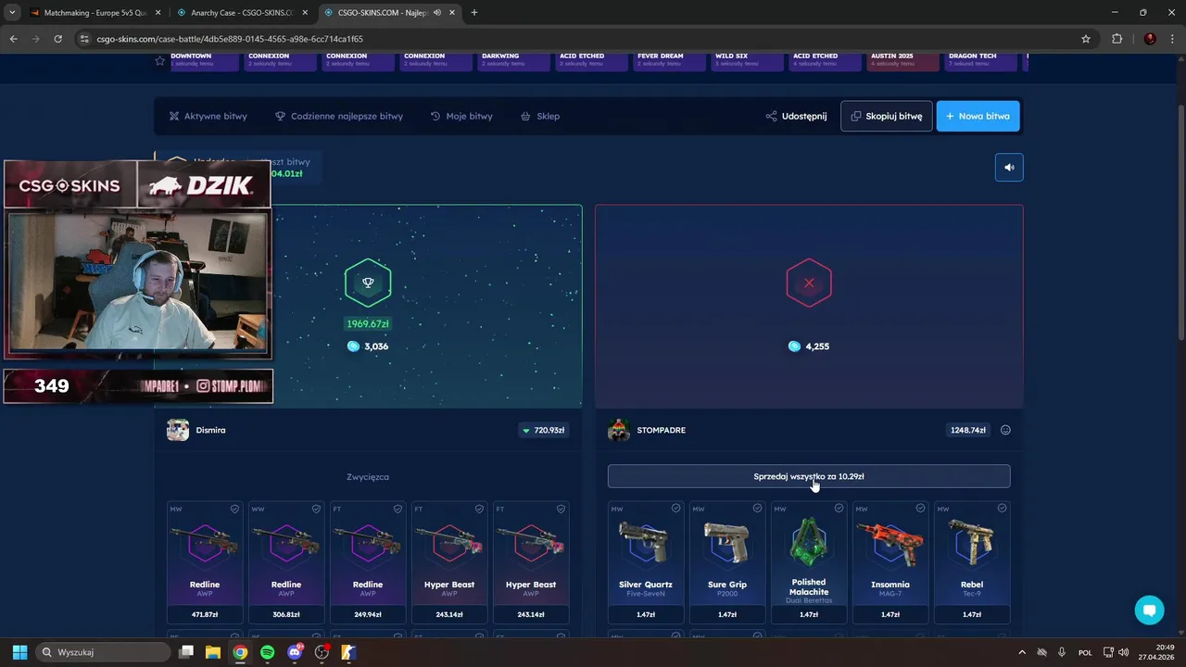Click the verified check on 306.81zł Redline card
Viewport: 1186px width, 667px height.
[316, 509]
